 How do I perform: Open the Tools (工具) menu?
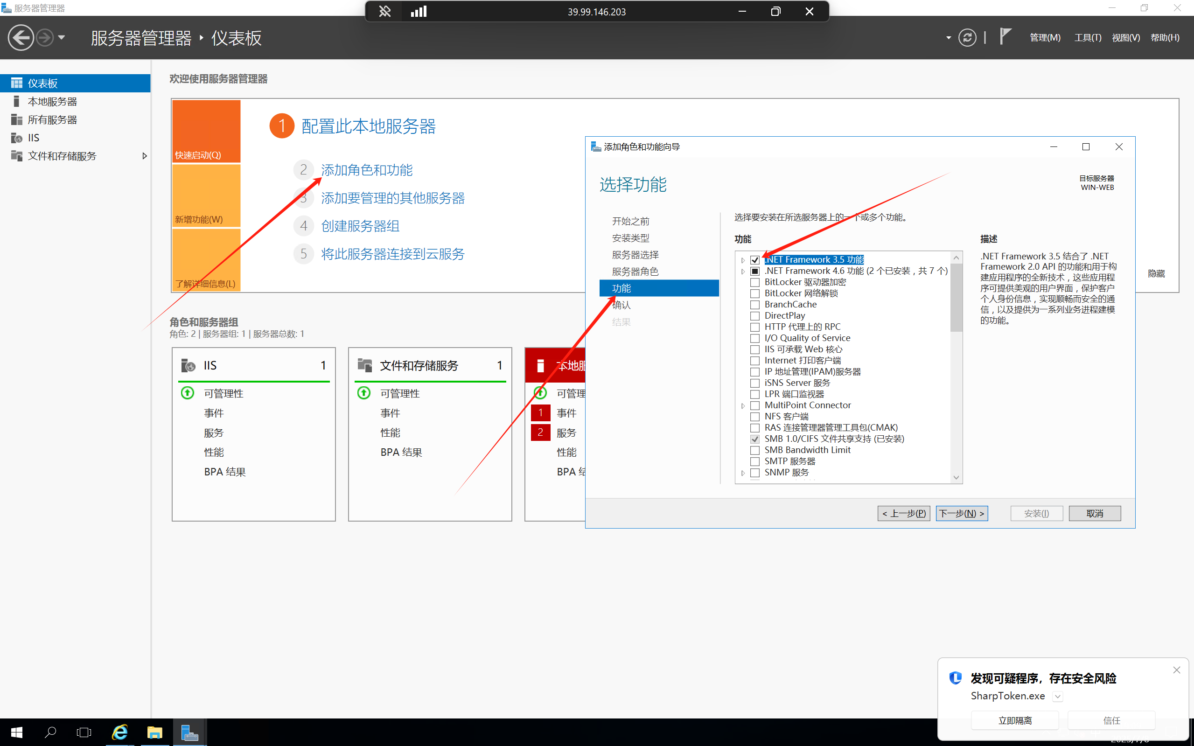(1088, 37)
